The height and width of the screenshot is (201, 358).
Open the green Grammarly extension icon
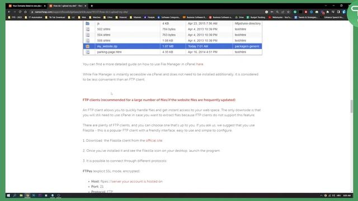click(295, 12)
